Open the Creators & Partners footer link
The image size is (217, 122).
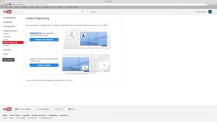click(39, 115)
